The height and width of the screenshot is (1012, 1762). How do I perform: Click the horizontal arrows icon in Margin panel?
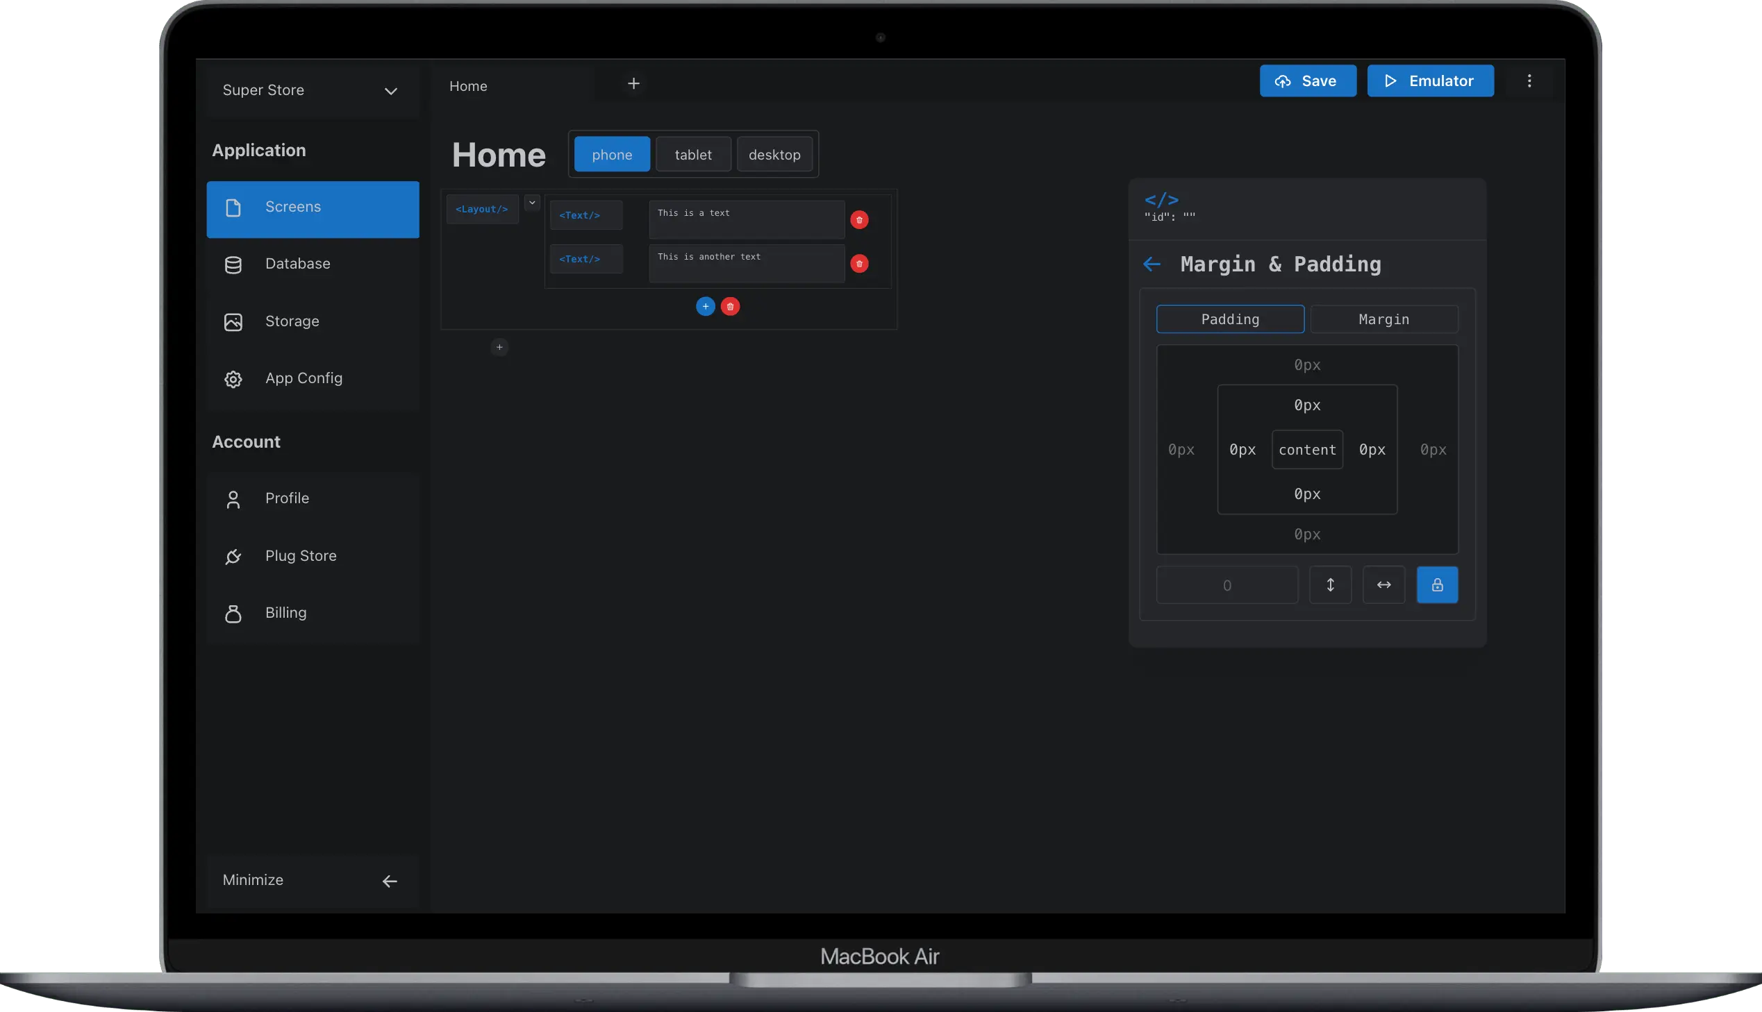pos(1383,584)
